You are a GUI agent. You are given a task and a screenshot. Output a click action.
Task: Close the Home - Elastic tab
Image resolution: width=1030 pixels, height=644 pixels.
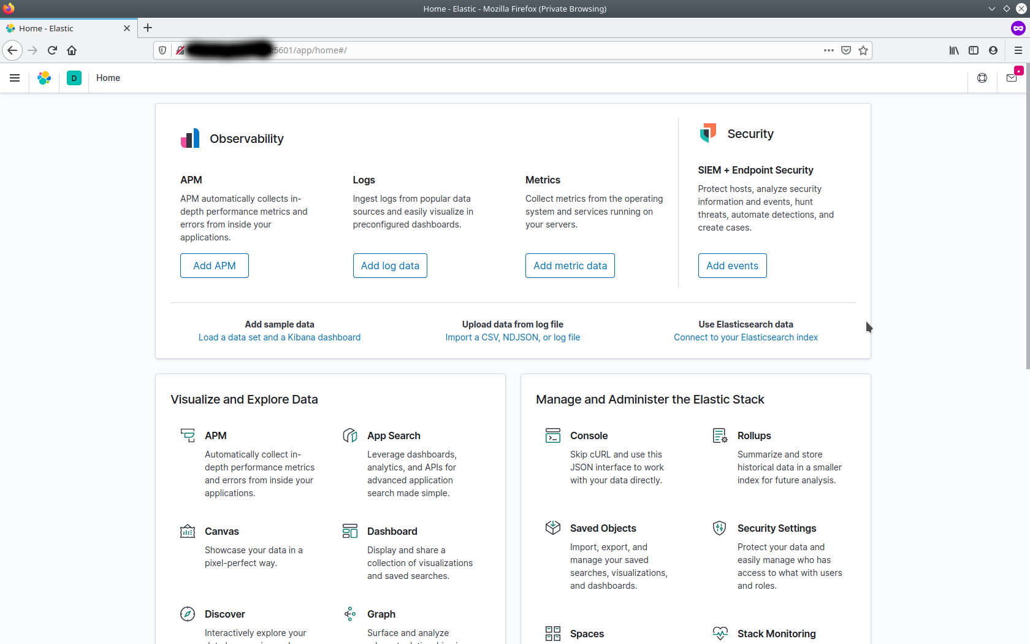(127, 28)
